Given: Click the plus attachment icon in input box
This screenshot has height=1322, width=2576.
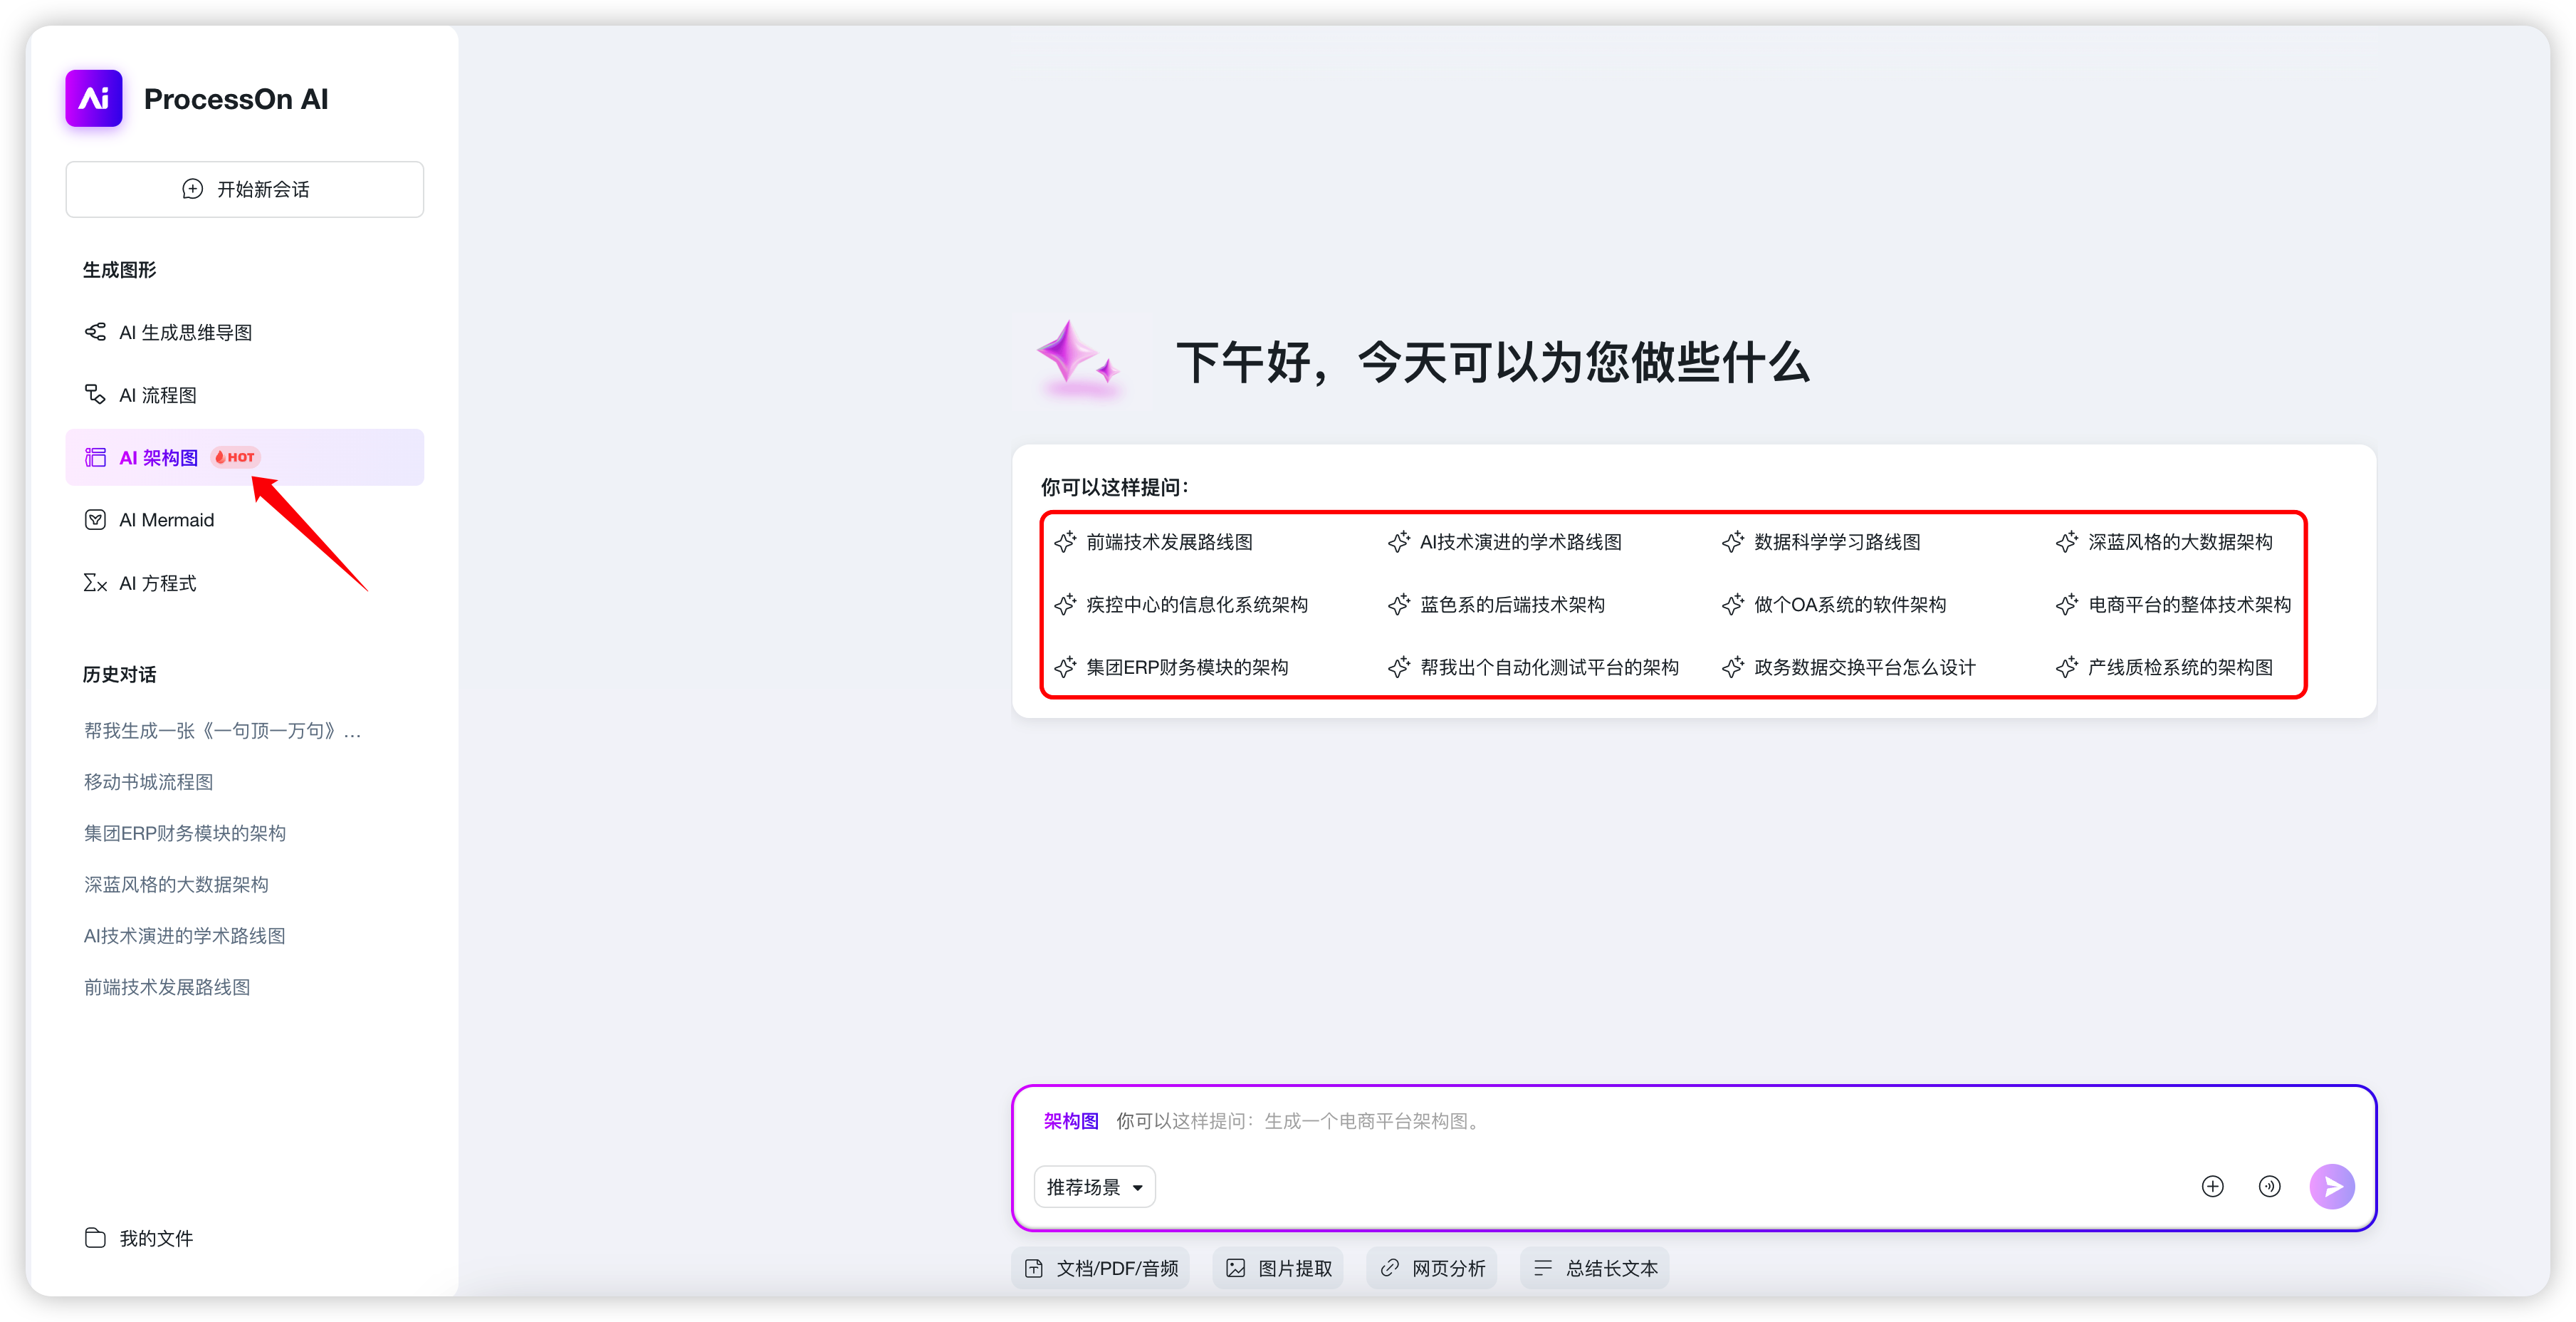Looking at the screenshot, I should pos(2213,1187).
